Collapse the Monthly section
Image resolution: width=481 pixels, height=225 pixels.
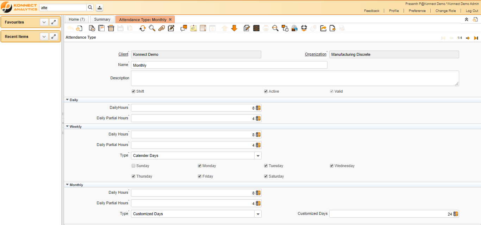pos(67,185)
